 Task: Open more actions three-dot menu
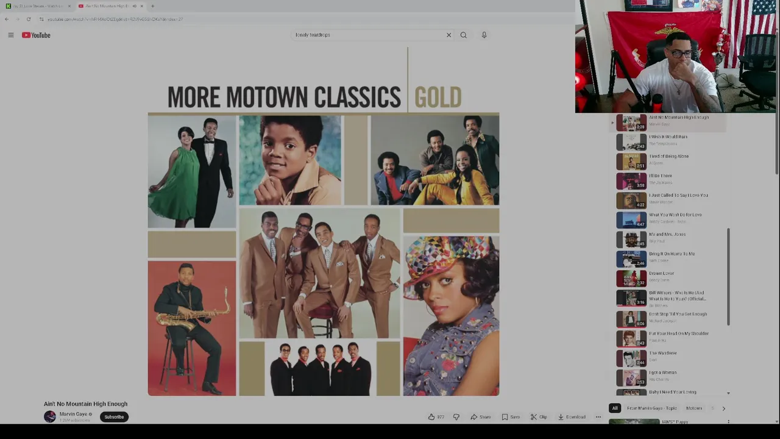point(598,417)
